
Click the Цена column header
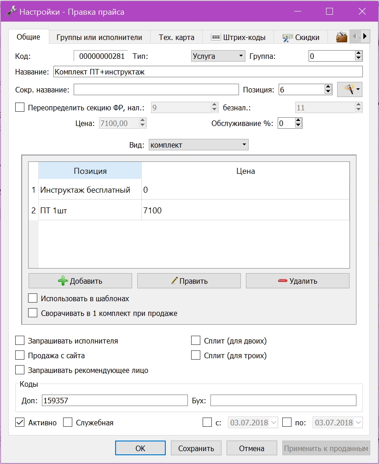tap(245, 171)
